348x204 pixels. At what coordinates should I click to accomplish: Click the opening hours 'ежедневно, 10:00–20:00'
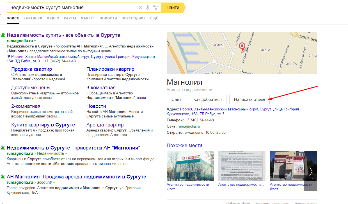(x=205, y=133)
